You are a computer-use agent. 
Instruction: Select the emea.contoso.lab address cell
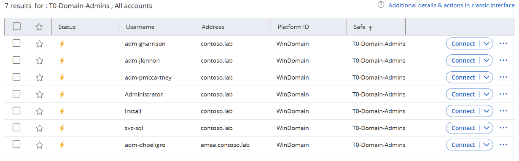point(225,145)
